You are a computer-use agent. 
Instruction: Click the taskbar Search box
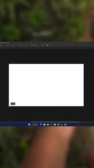pyautogui.click(x=35, y=124)
